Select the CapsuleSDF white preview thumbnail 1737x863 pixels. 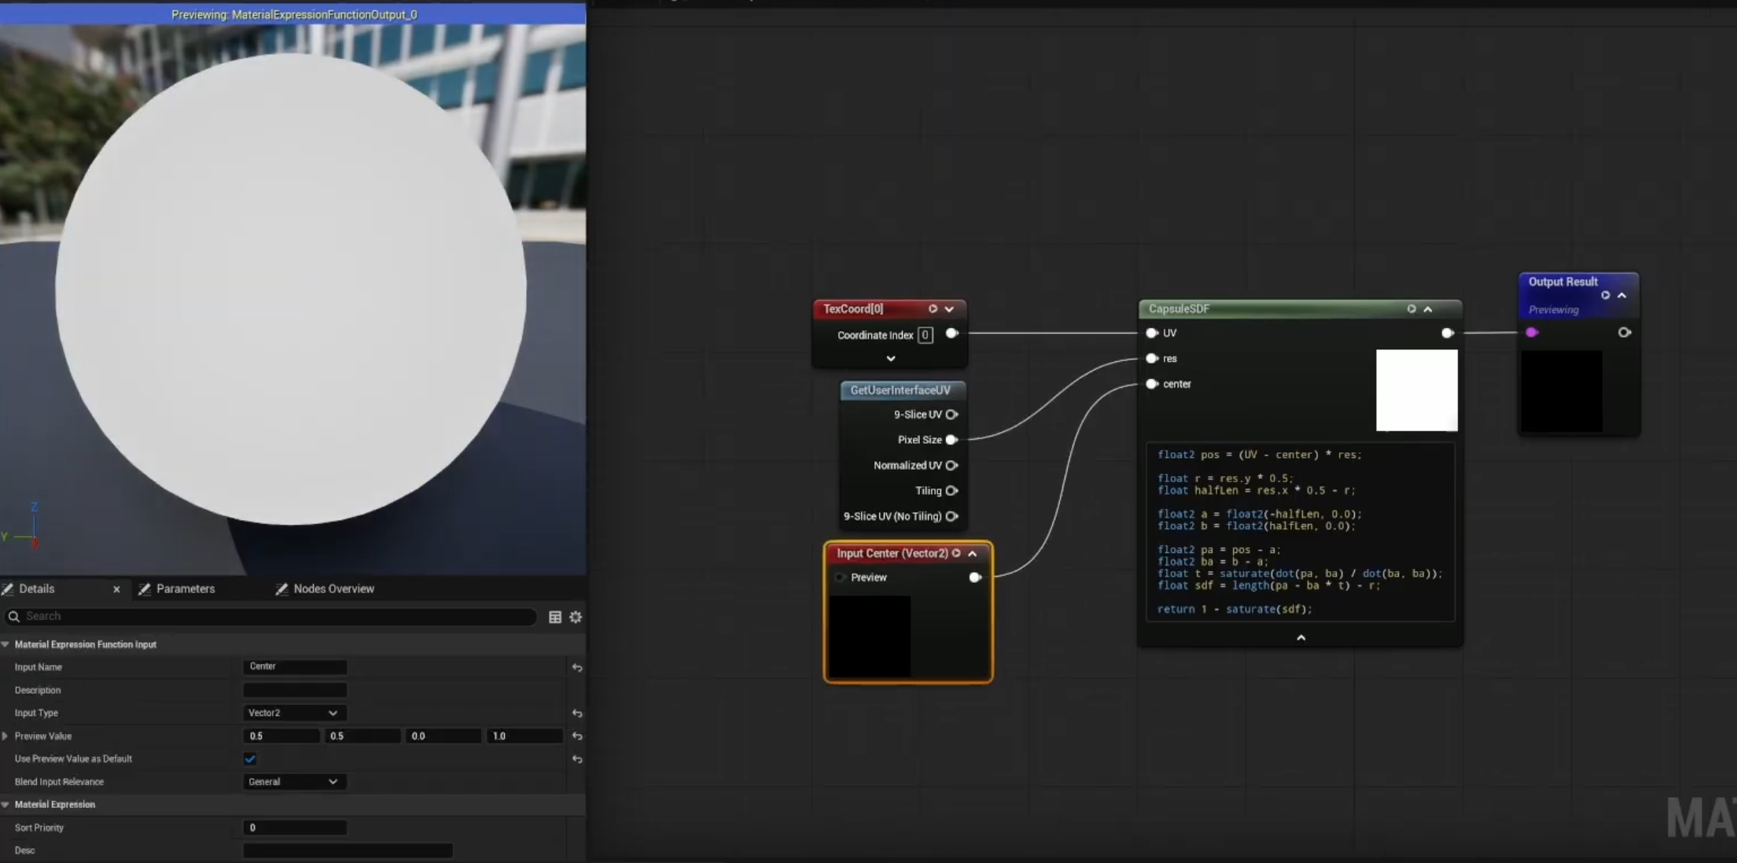(1417, 390)
